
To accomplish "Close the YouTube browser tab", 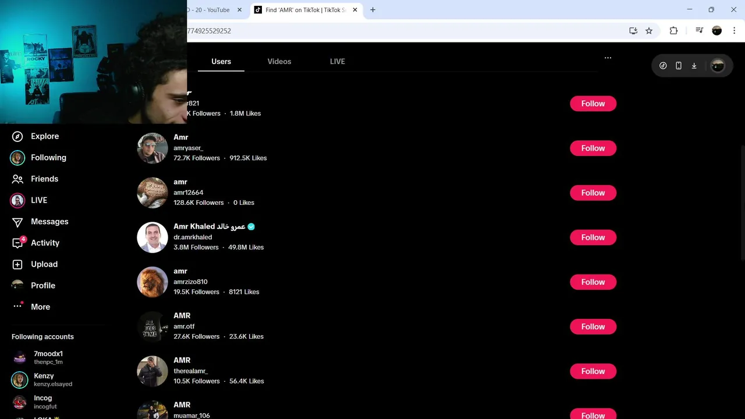I will click(x=239, y=10).
